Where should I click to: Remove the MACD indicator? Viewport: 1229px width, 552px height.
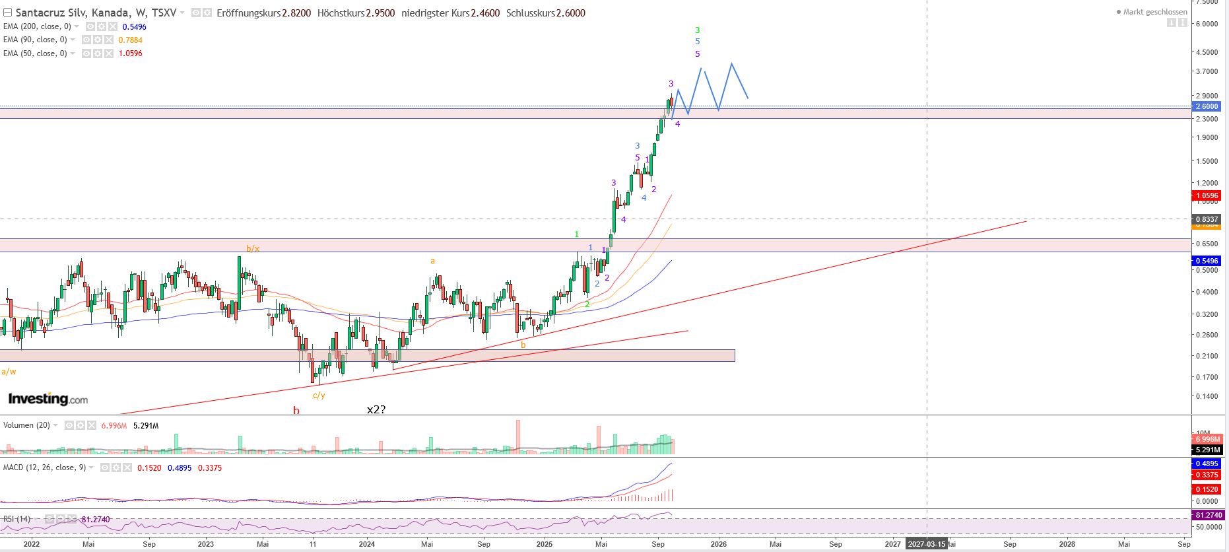click(127, 467)
